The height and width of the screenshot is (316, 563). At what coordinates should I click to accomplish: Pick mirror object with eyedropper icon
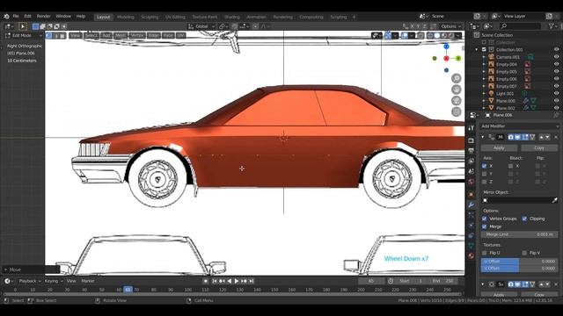(555, 200)
